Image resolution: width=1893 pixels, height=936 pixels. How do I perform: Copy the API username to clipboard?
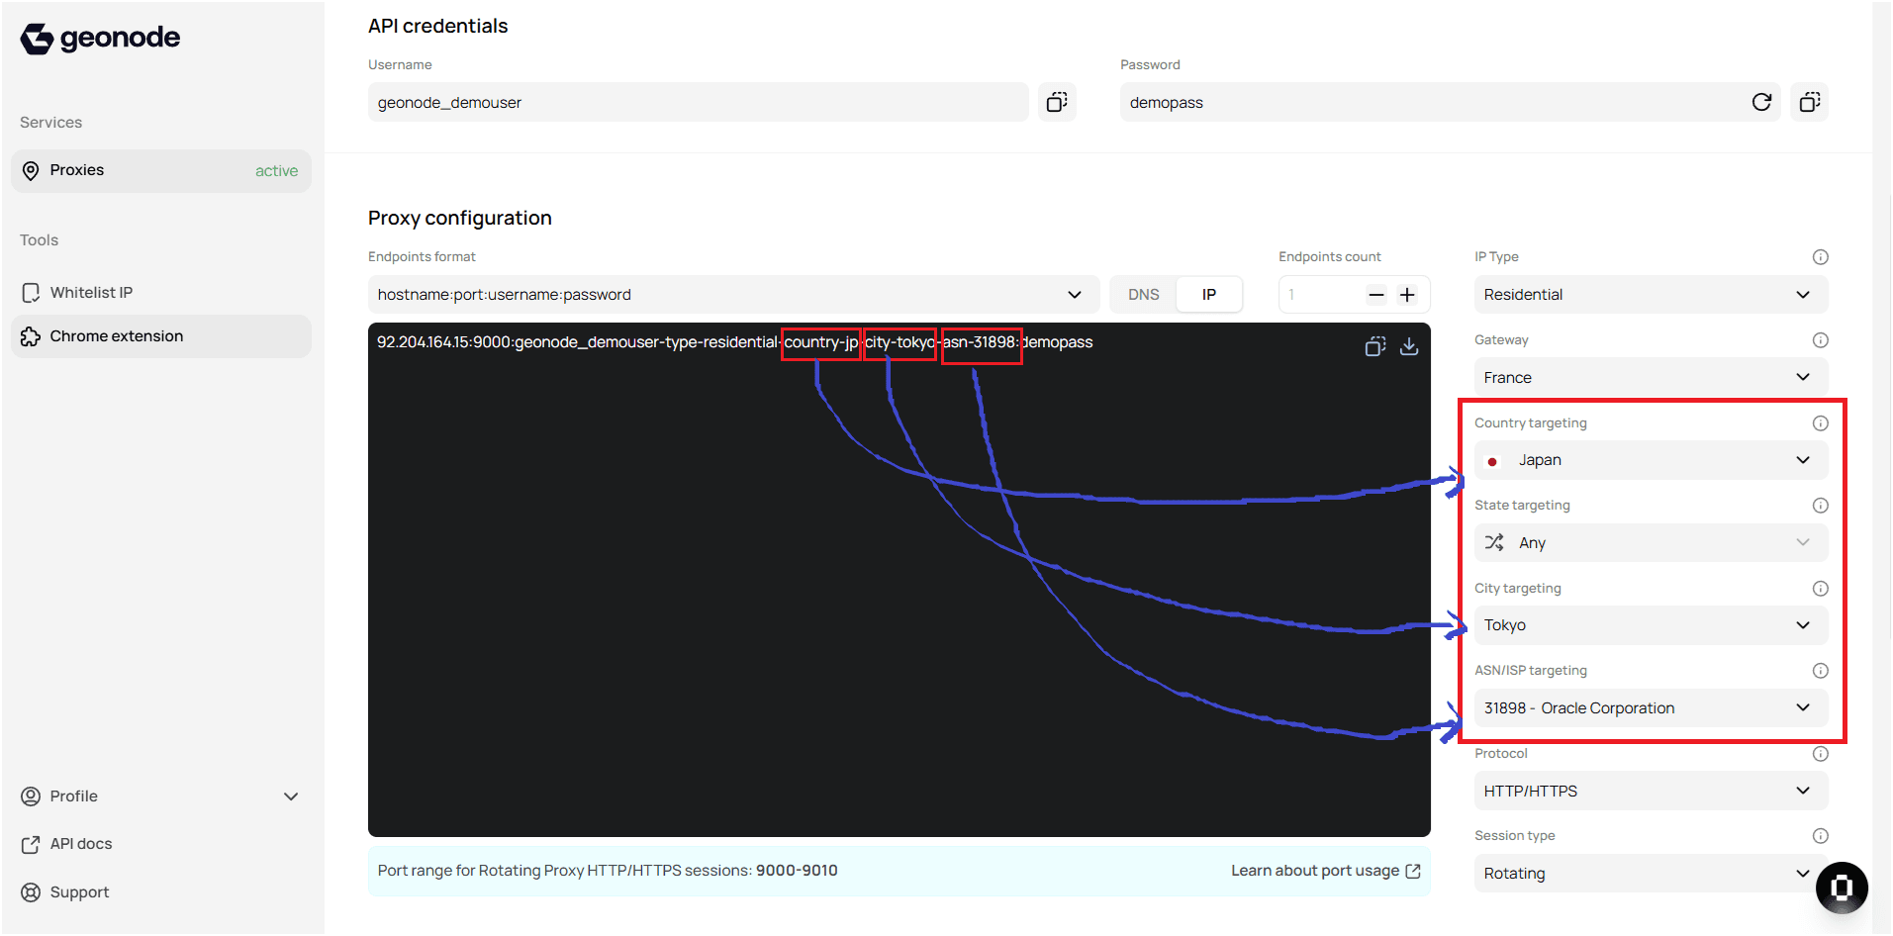point(1057,102)
